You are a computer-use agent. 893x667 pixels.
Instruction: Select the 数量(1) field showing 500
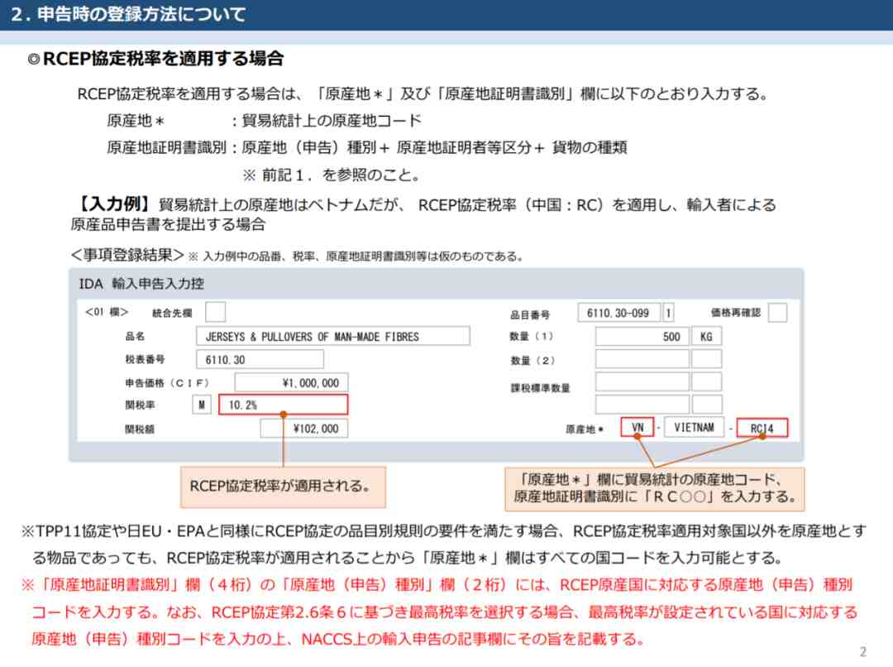tap(642, 336)
